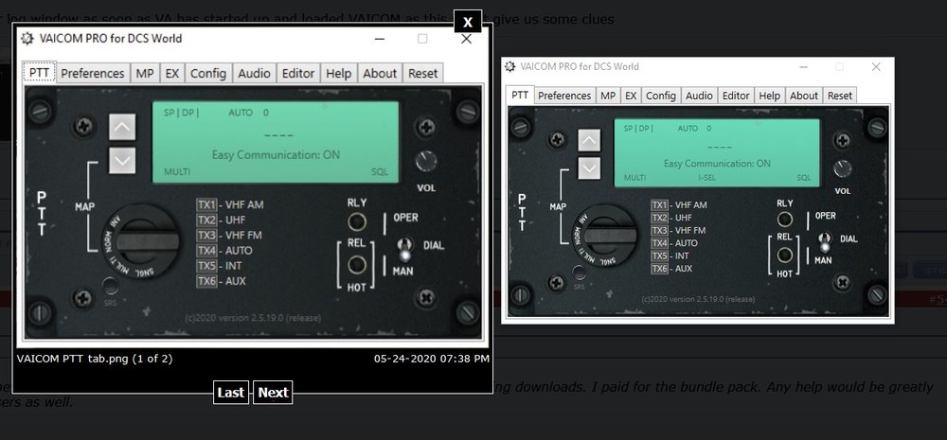Open Audio tab in right window
Screen dimensions: 947x440
[700, 96]
